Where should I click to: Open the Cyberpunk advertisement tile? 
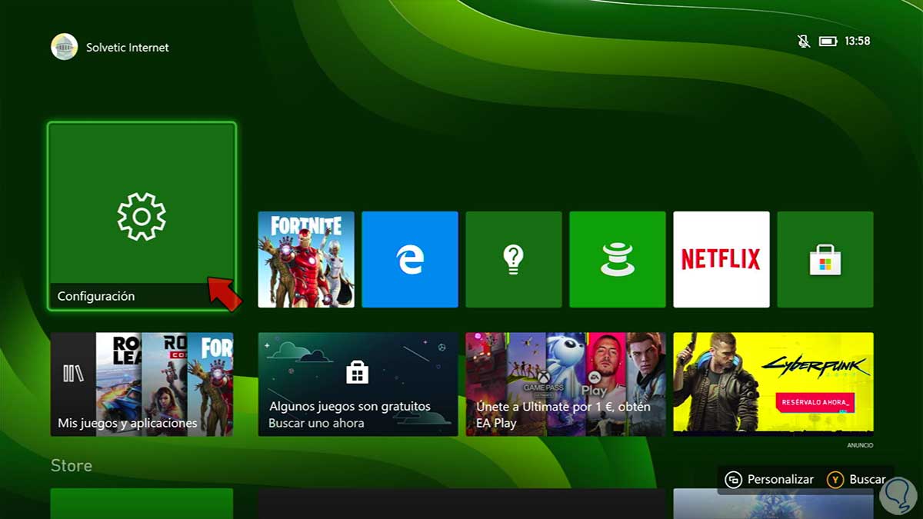coord(774,384)
